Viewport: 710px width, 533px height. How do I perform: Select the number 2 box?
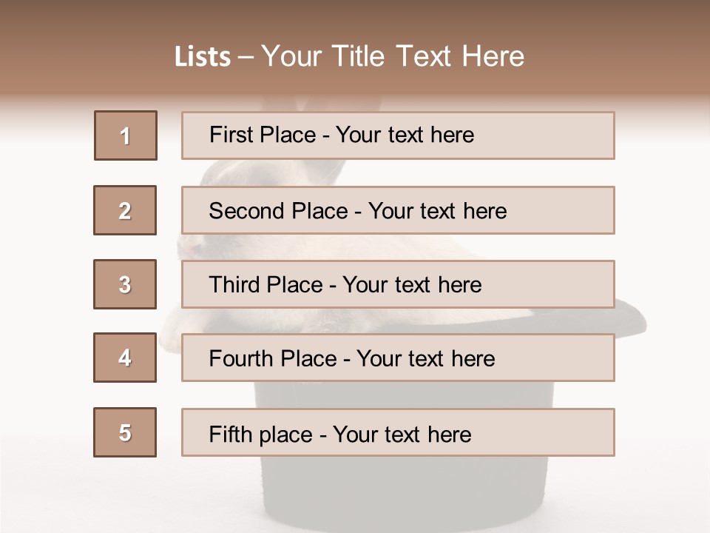(x=125, y=210)
